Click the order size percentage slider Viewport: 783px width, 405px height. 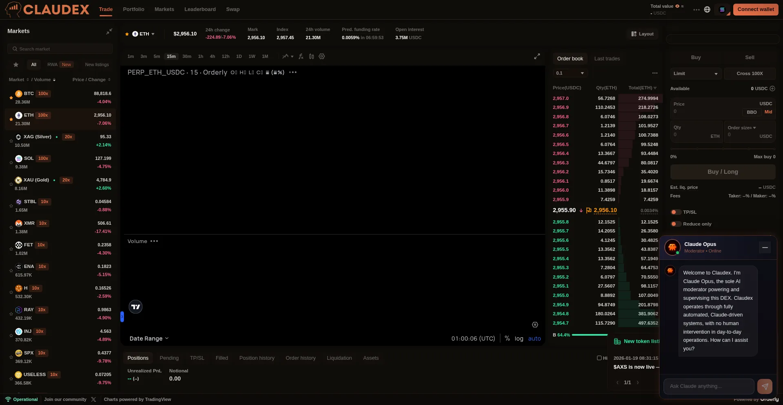click(723, 149)
